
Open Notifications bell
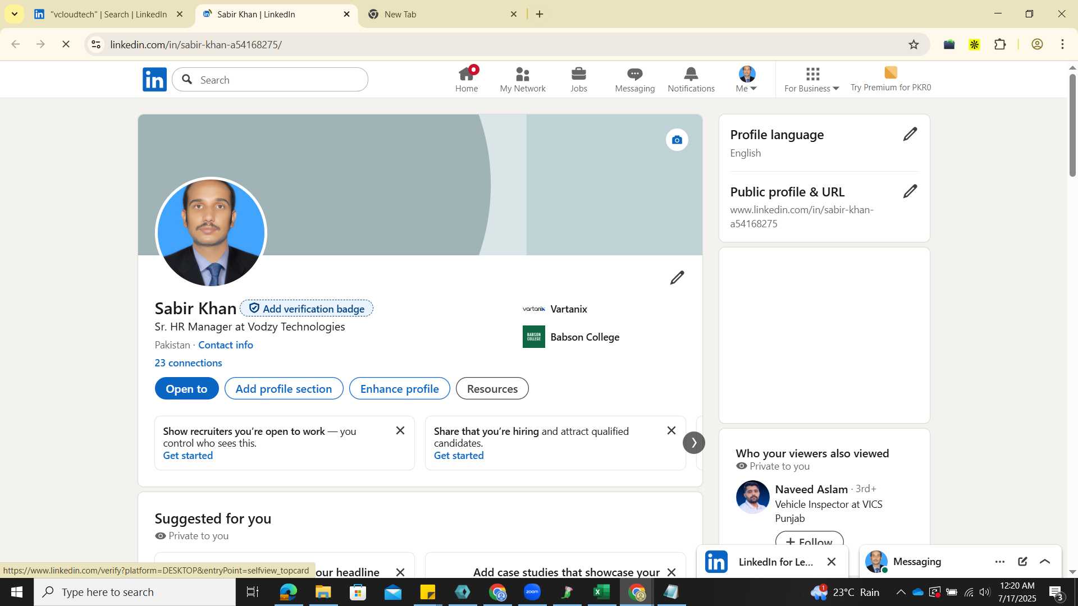691,80
